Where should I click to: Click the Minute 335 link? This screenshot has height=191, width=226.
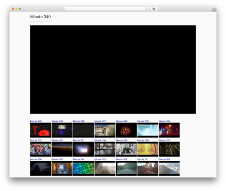click(x=143, y=121)
